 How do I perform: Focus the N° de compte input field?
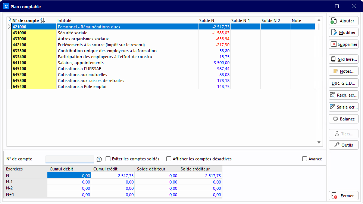70,159
